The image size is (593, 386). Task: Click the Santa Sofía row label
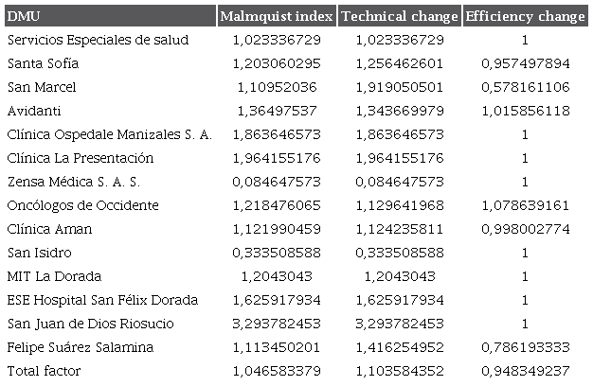(43, 63)
